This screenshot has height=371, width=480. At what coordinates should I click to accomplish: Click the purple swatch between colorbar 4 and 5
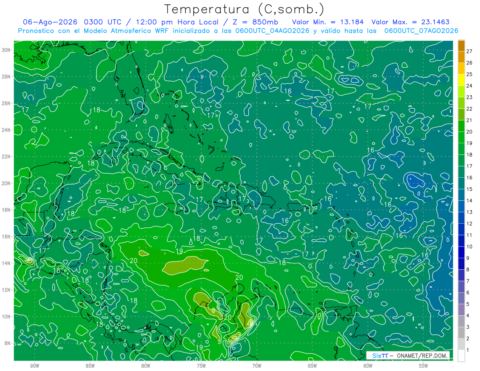pos(461,310)
